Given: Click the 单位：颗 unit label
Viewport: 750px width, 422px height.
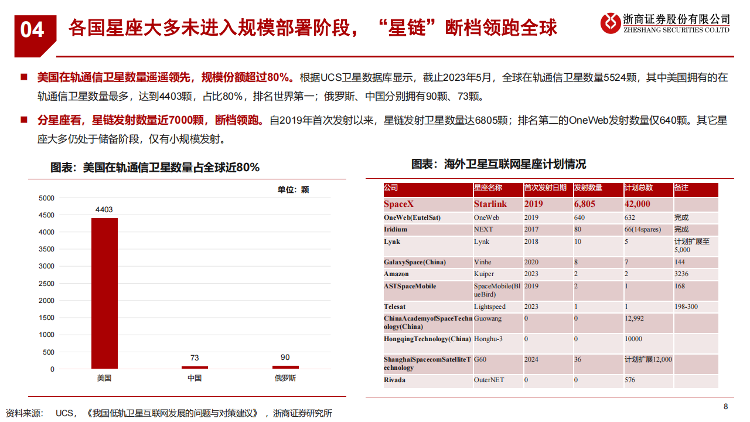Looking at the screenshot, I should 293,189.
